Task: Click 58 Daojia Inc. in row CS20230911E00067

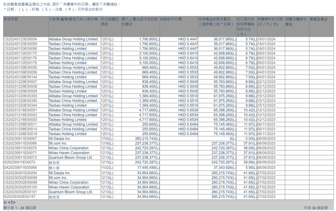Action: point(60,139)
